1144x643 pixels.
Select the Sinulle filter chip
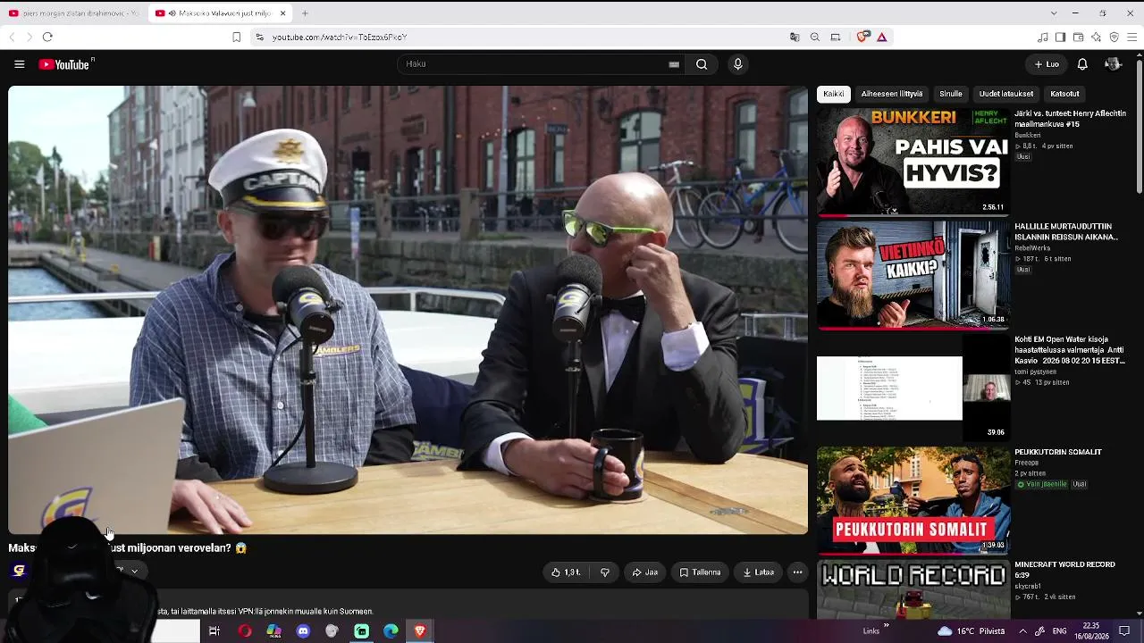pos(951,94)
